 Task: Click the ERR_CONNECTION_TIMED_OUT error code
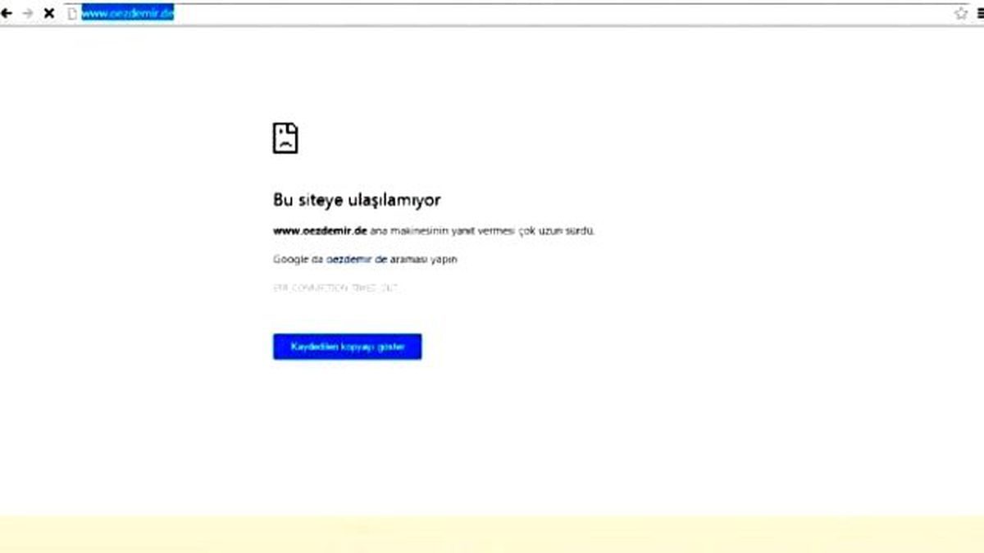335,288
